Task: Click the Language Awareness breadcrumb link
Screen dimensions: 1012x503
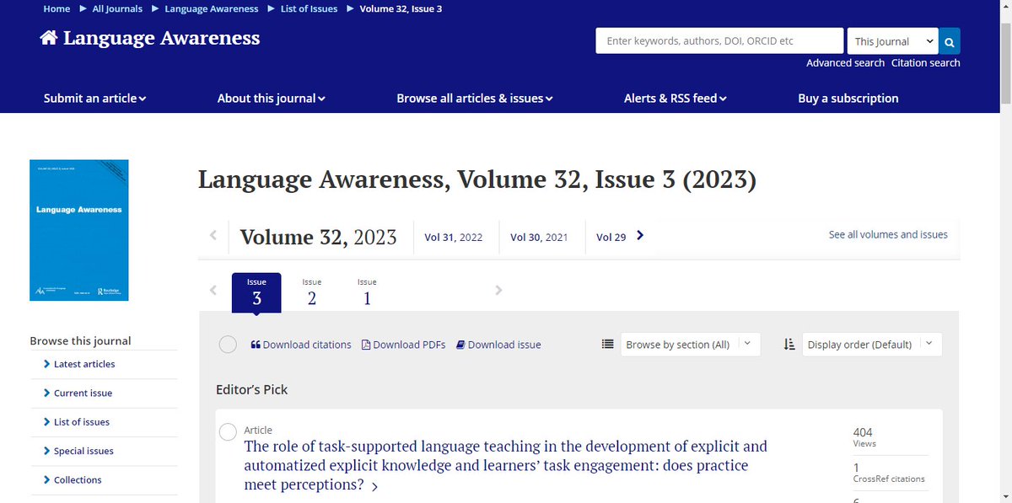Action: tap(212, 8)
